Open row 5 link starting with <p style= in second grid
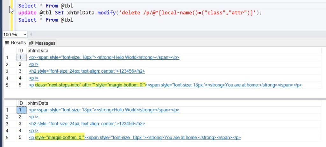 [x=134, y=137]
